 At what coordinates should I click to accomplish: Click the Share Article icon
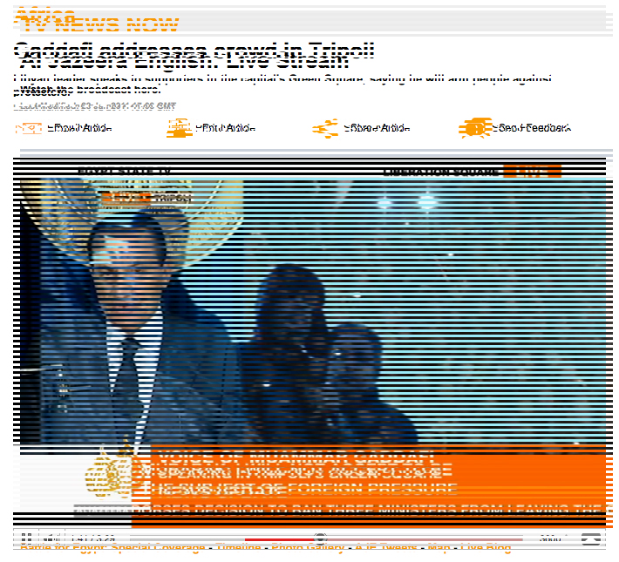point(325,128)
